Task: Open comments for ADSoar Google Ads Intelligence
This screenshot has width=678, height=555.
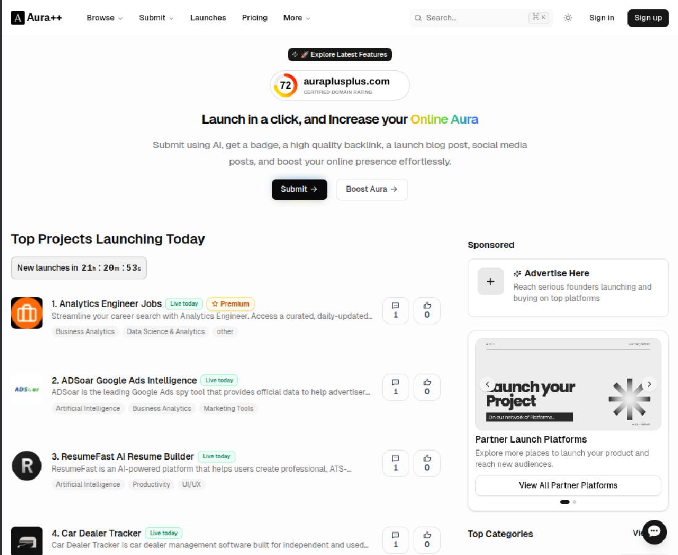Action: pyautogui.click(x=395, y=387)
